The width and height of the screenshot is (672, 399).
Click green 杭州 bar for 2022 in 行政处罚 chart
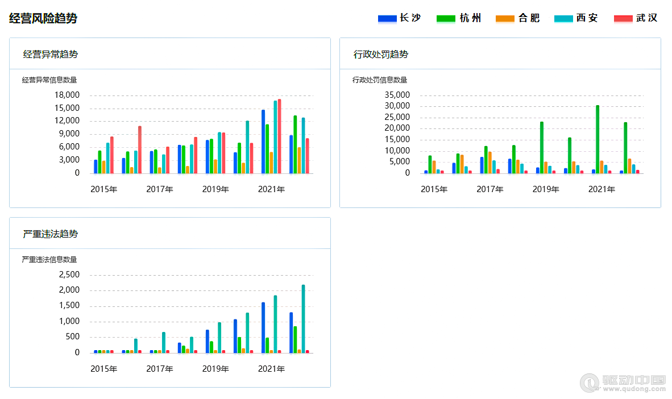tap(626, 148)
